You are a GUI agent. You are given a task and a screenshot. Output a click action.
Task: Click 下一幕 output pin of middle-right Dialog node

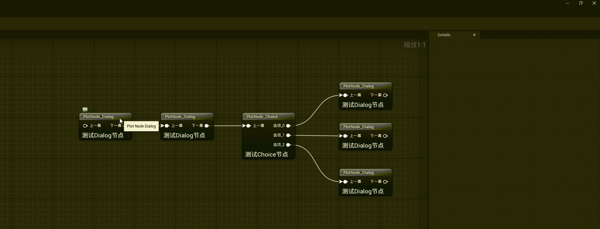(385, 136)
